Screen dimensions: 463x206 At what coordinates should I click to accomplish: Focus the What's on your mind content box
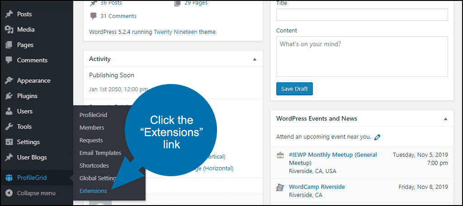[x=362, y=56]
